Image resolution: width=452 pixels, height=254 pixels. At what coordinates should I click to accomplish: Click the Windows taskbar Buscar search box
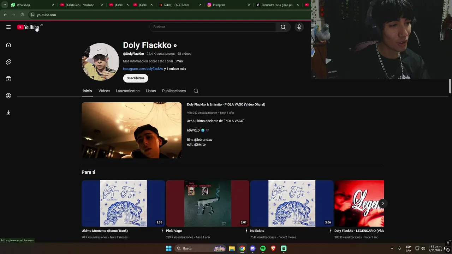pos(201,248)
